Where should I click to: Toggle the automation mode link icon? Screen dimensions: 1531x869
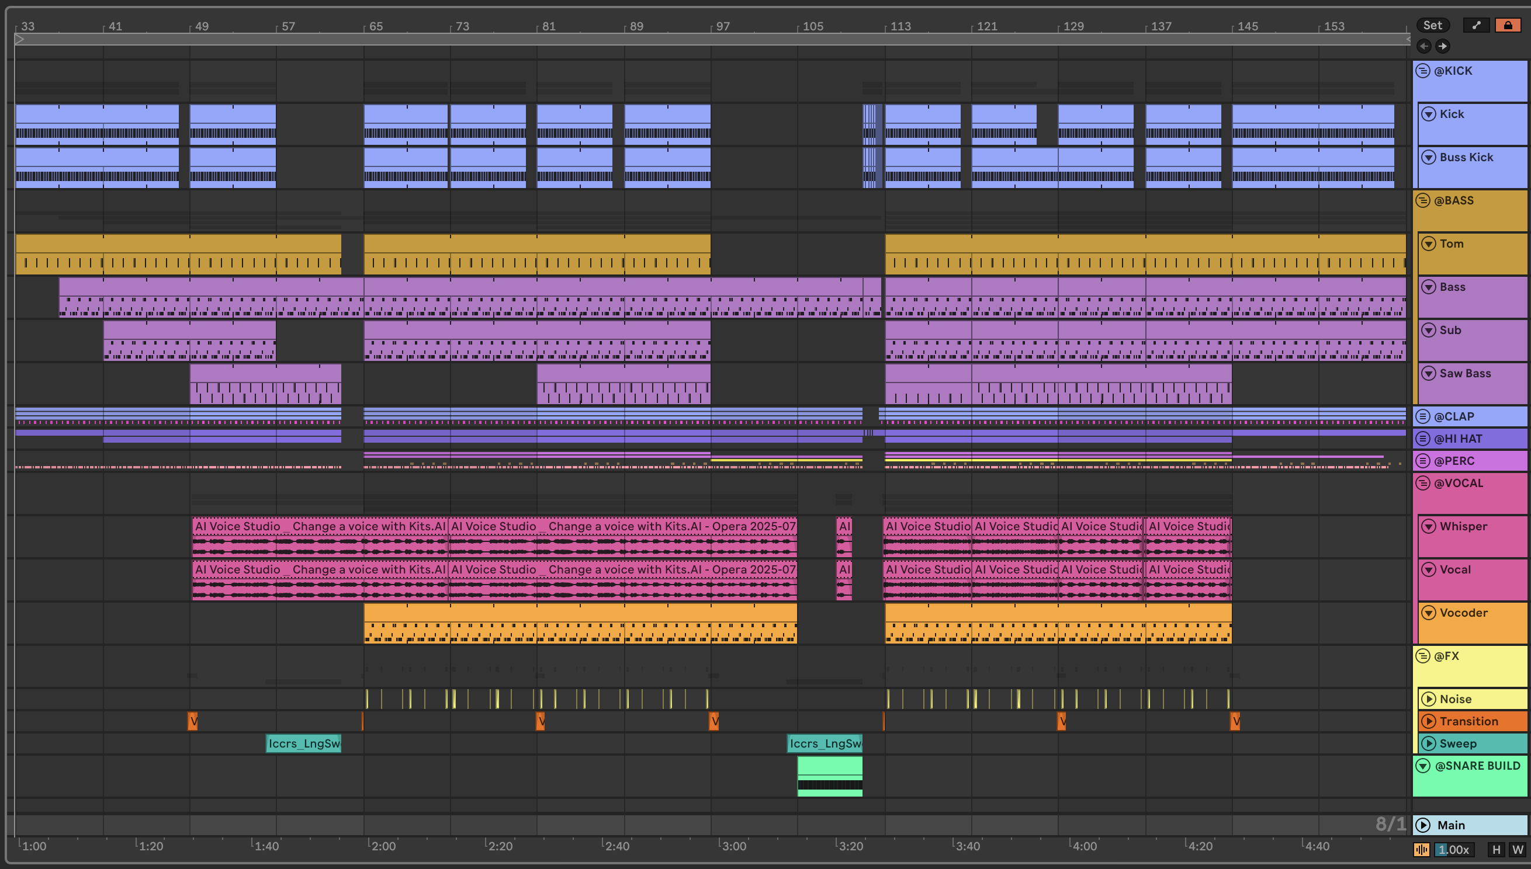point(1477,25)
